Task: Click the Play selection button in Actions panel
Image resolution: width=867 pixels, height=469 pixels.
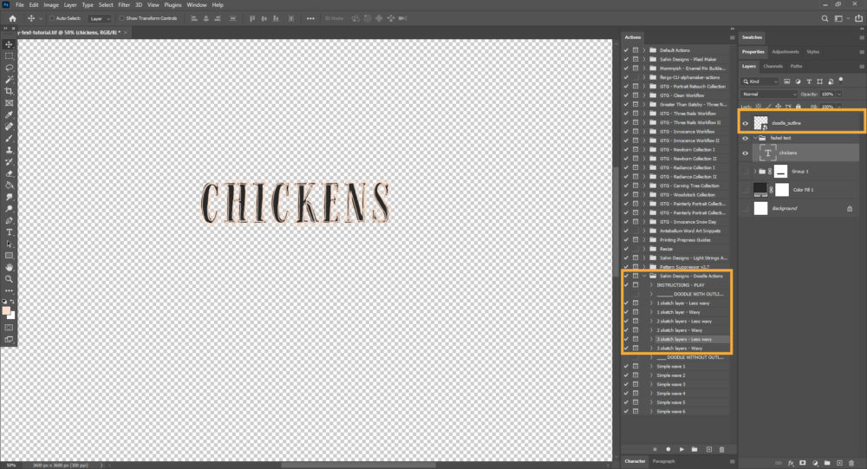Action: coord(681,449)
